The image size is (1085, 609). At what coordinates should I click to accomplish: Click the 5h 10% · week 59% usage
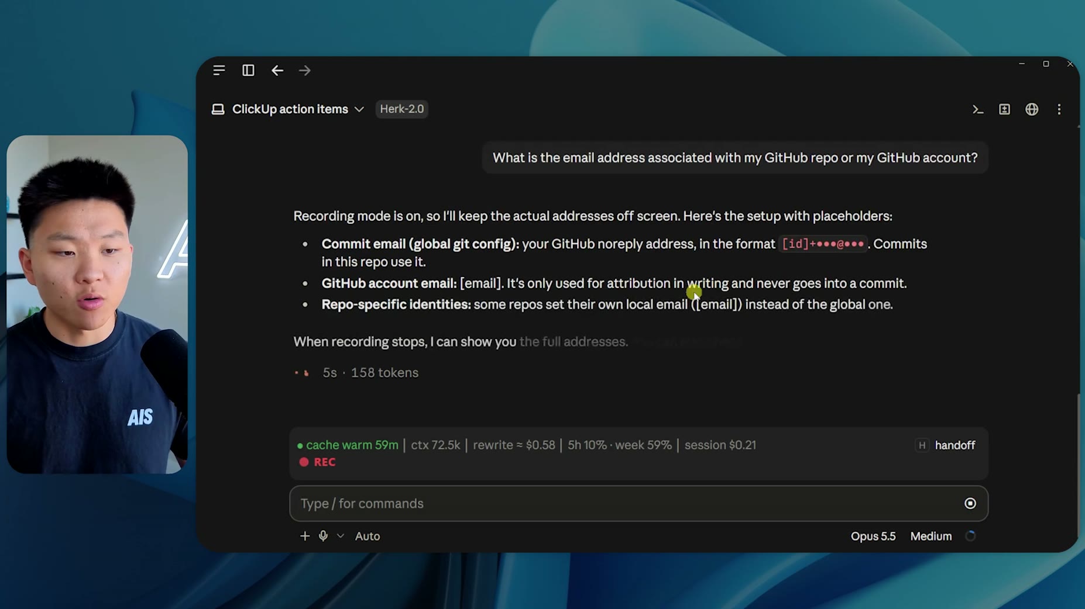coord(620,445)
